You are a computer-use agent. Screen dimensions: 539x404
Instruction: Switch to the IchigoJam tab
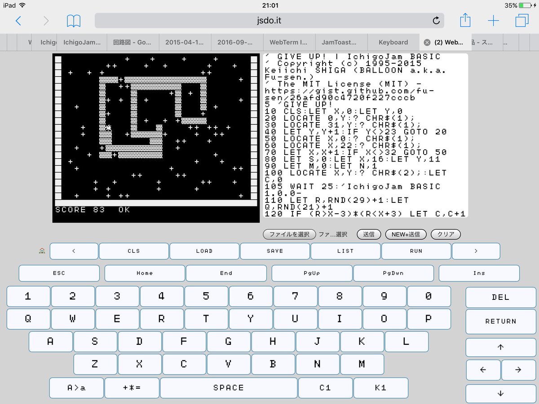pyautogui.click(x=82, y=42)
